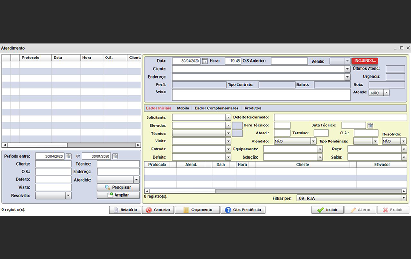Screen dimensions: 411x259
Task: Expand the Peça dropdown
Action: coord(403,149)
